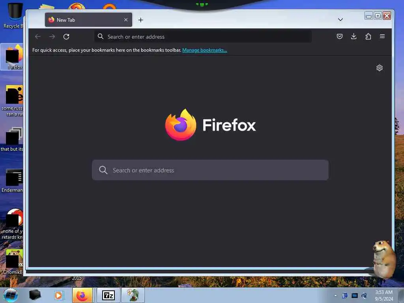Click the flag action center tray icon
Image resolution: width=404 pixels, height=303 pixels.
tap(345, 296)
